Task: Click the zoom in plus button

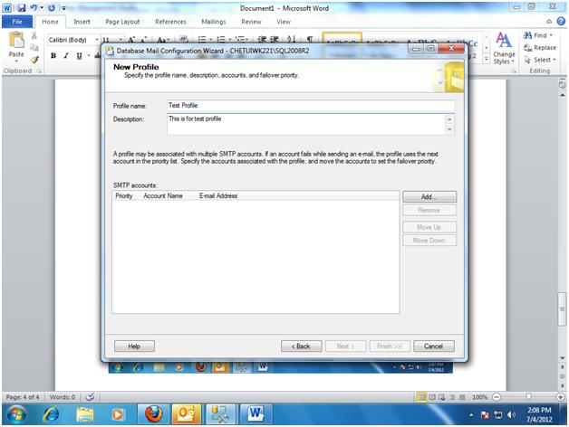Action: [560, 397]
